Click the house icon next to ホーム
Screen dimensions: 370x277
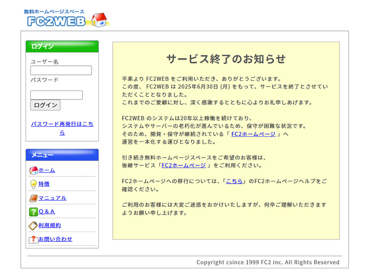33,170
